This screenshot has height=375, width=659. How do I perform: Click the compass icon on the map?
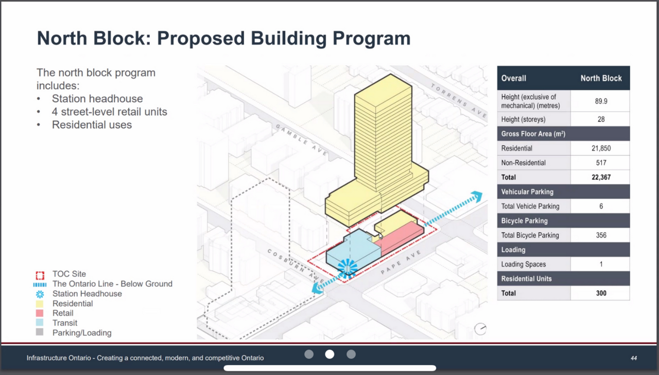(480, 329)
